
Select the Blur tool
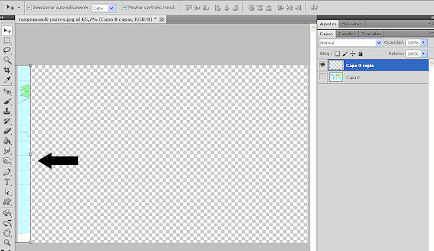point(7,151)
